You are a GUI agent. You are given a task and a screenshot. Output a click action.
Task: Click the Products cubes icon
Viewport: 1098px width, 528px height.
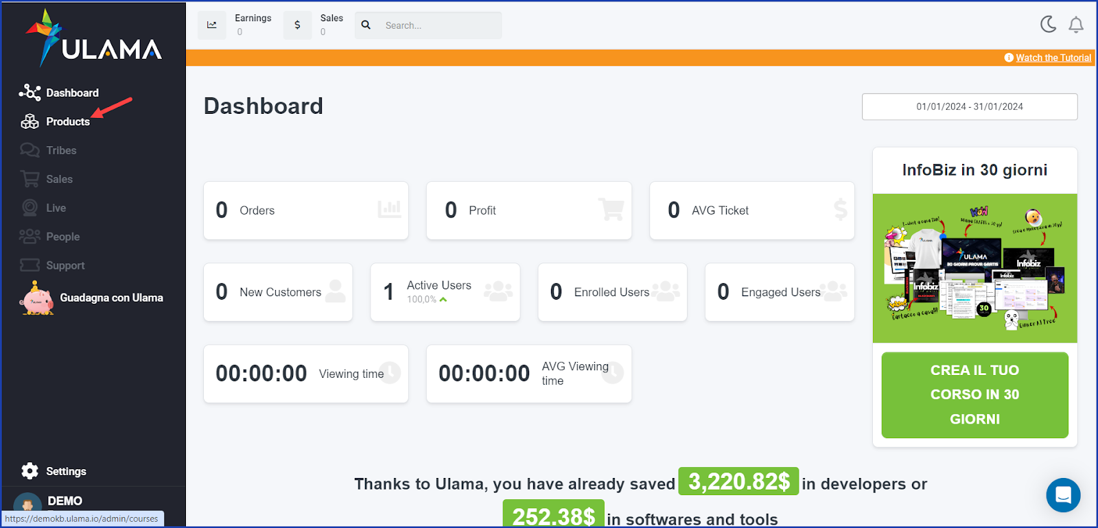(x=30, y=121)
